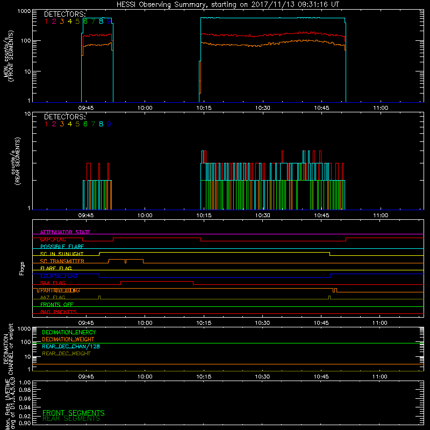
Task: Select detector 6 legend number in front segments plot
Action: click(85, 21)
